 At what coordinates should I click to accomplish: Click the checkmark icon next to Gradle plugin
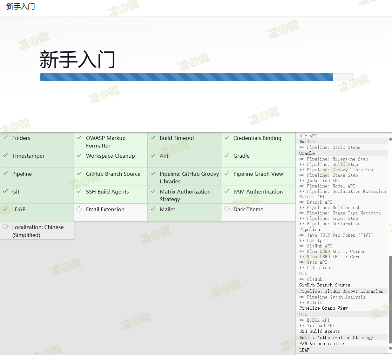tap(227, 155)
